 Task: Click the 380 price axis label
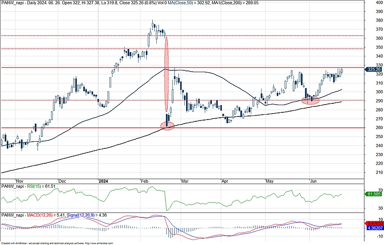tap(379, 20)
